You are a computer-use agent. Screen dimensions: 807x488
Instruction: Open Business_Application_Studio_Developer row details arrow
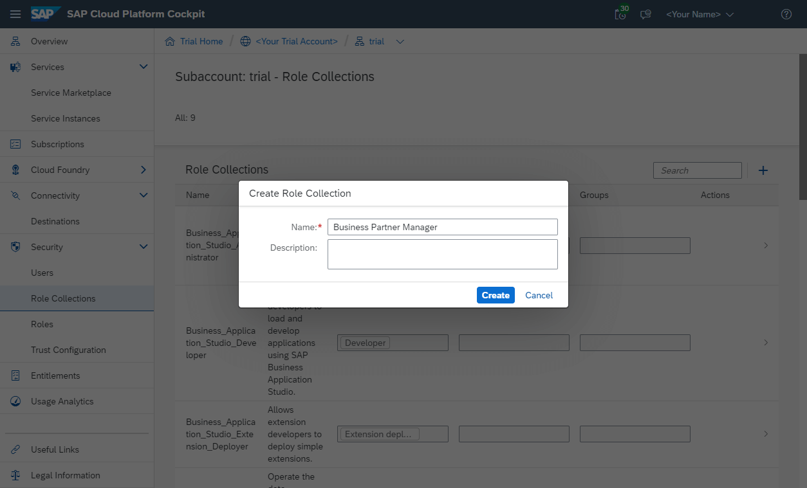tap(766, 343)
